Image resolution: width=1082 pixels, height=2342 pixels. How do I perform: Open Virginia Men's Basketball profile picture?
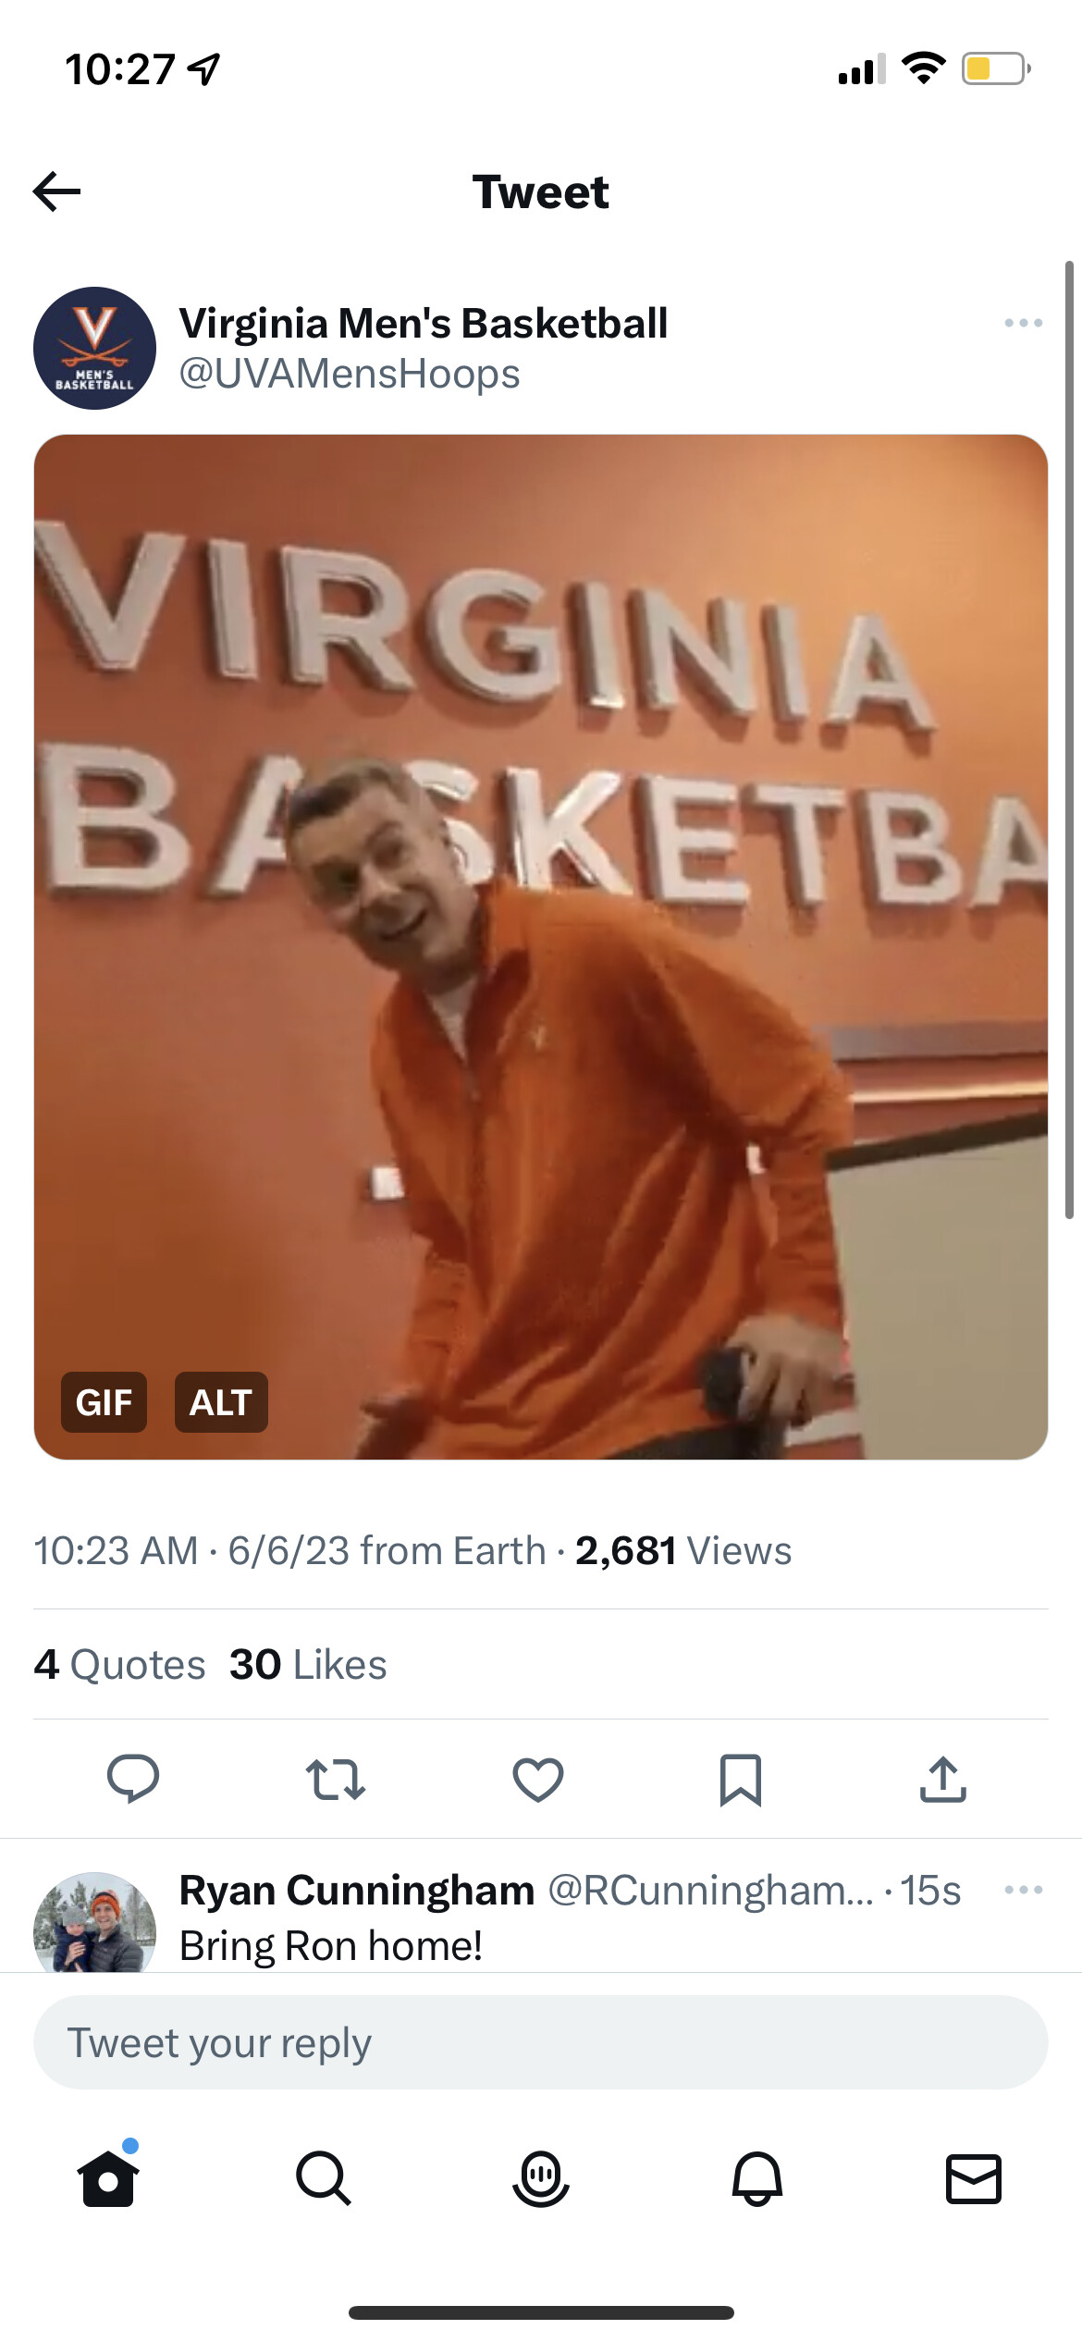coord(94,348)
